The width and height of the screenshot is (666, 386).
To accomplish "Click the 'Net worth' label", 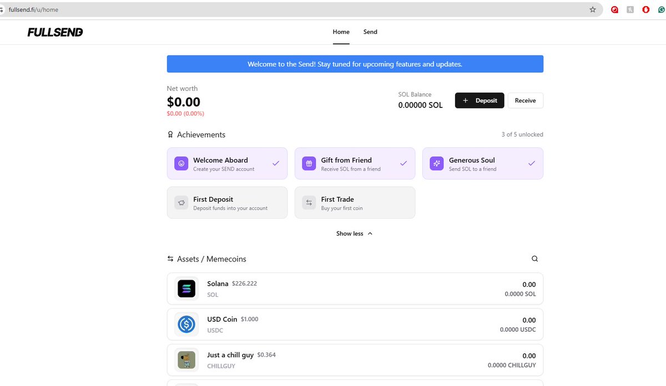I will pyautogui.click(x=182, y=89).
